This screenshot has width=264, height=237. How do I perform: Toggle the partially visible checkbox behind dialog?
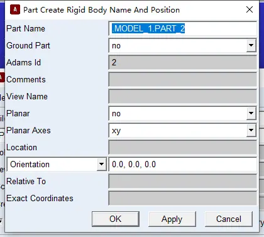(x=1, y=221)
